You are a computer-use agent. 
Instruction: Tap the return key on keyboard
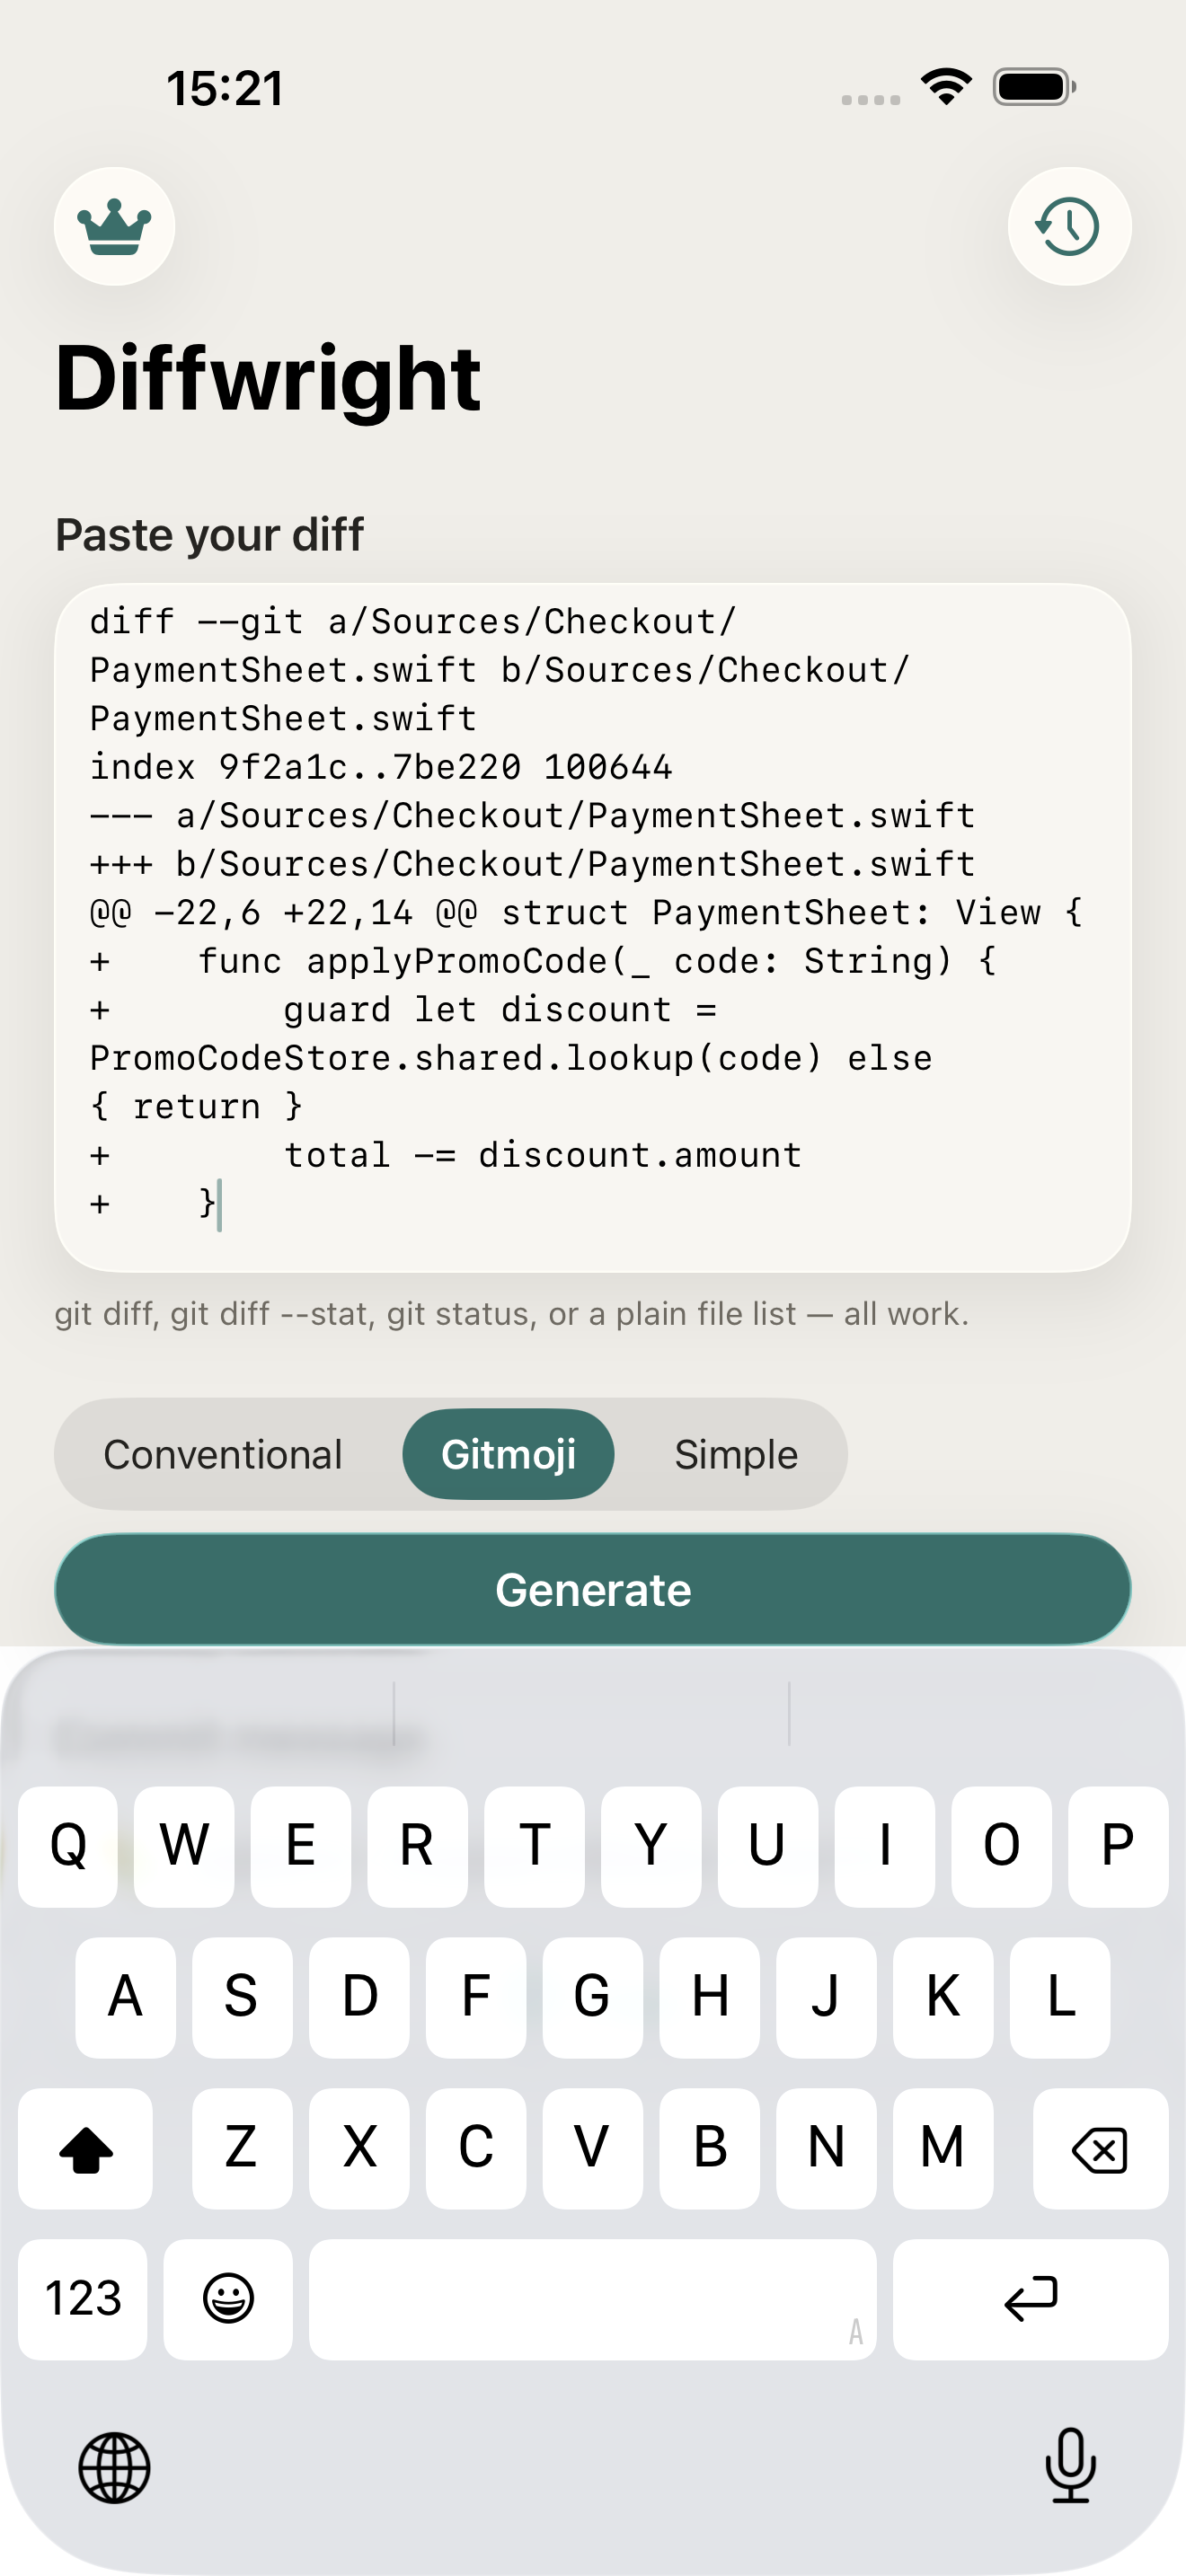1030,2299
